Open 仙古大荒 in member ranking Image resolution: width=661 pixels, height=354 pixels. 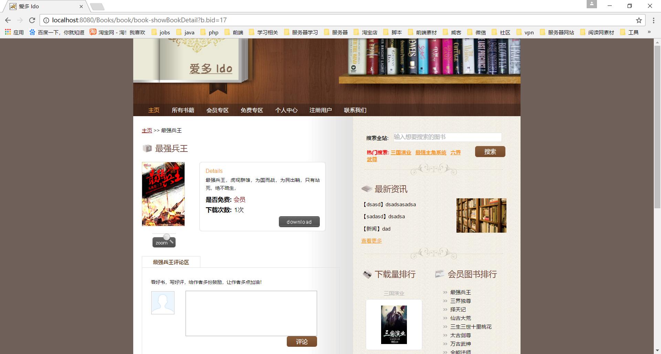pyautogui.click(x=461, y=318)
